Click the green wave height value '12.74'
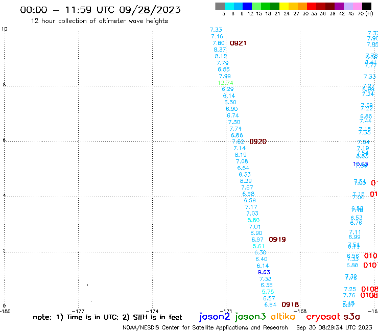 pyautogui.click(x=225, y=83)
